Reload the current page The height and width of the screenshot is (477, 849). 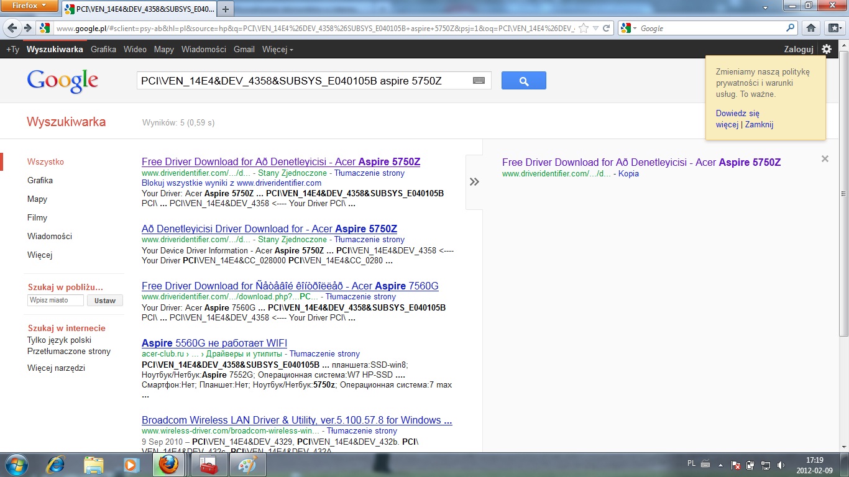pos(607,28)
